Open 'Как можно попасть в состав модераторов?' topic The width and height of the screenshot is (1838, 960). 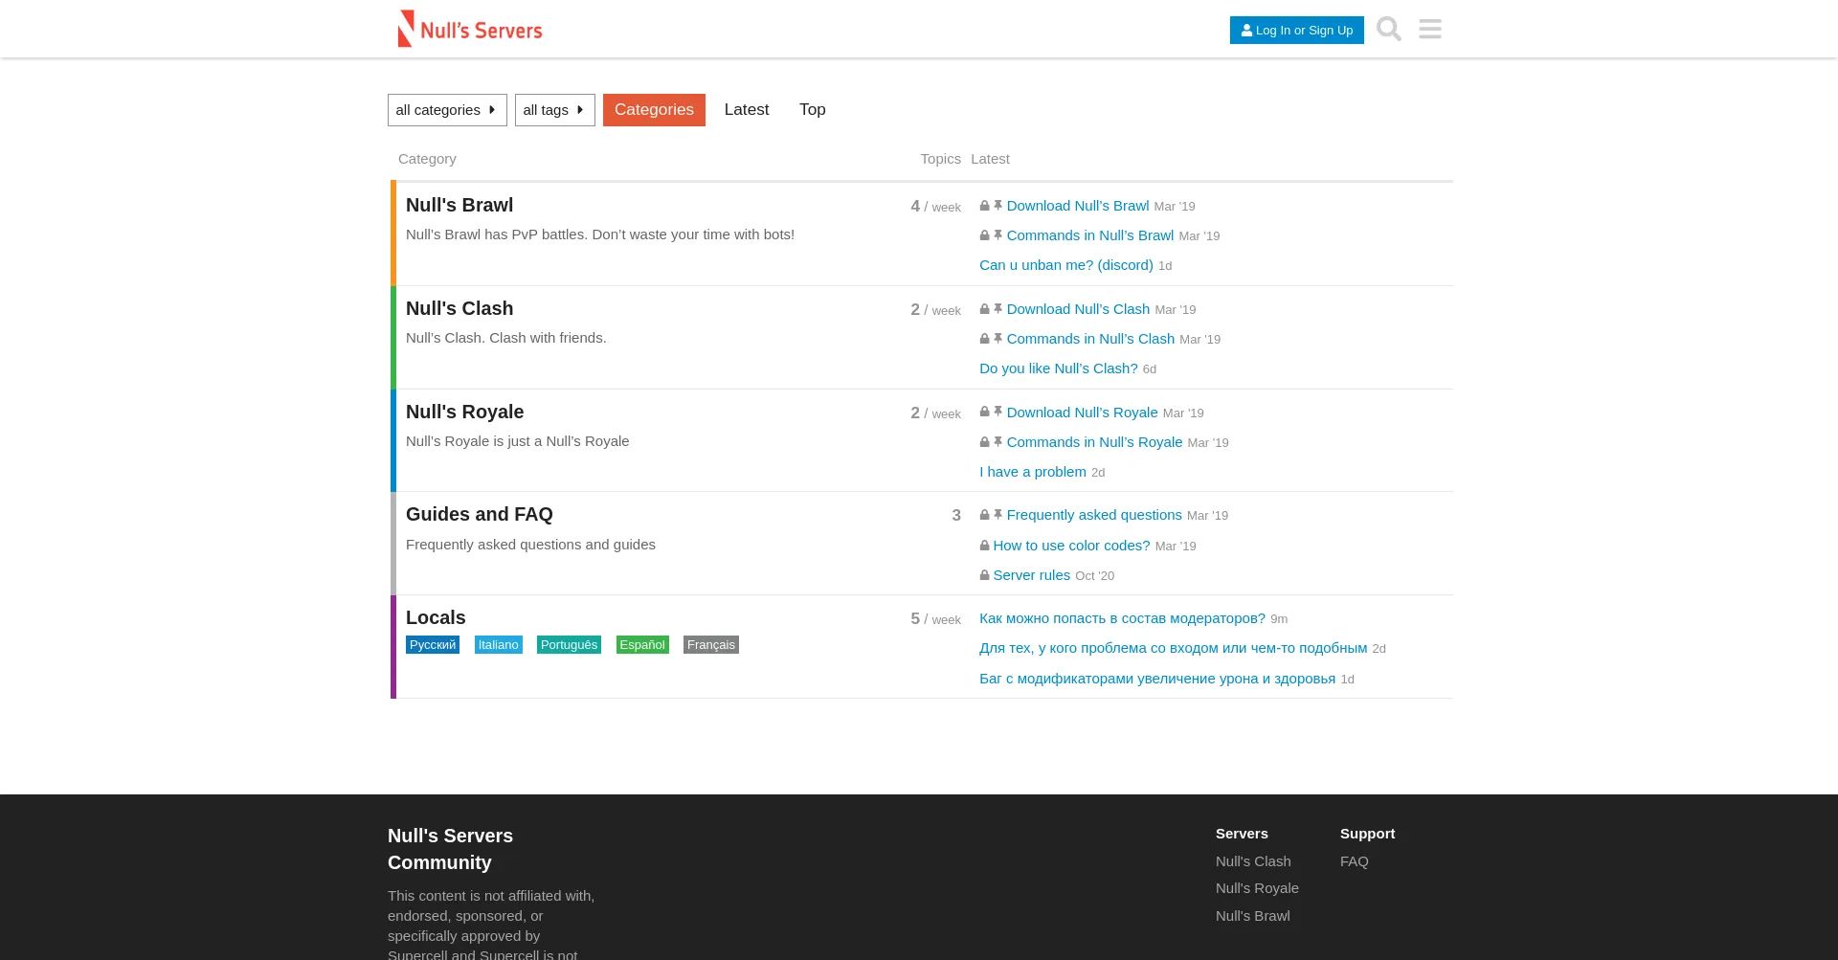[x=1122, y=618]
